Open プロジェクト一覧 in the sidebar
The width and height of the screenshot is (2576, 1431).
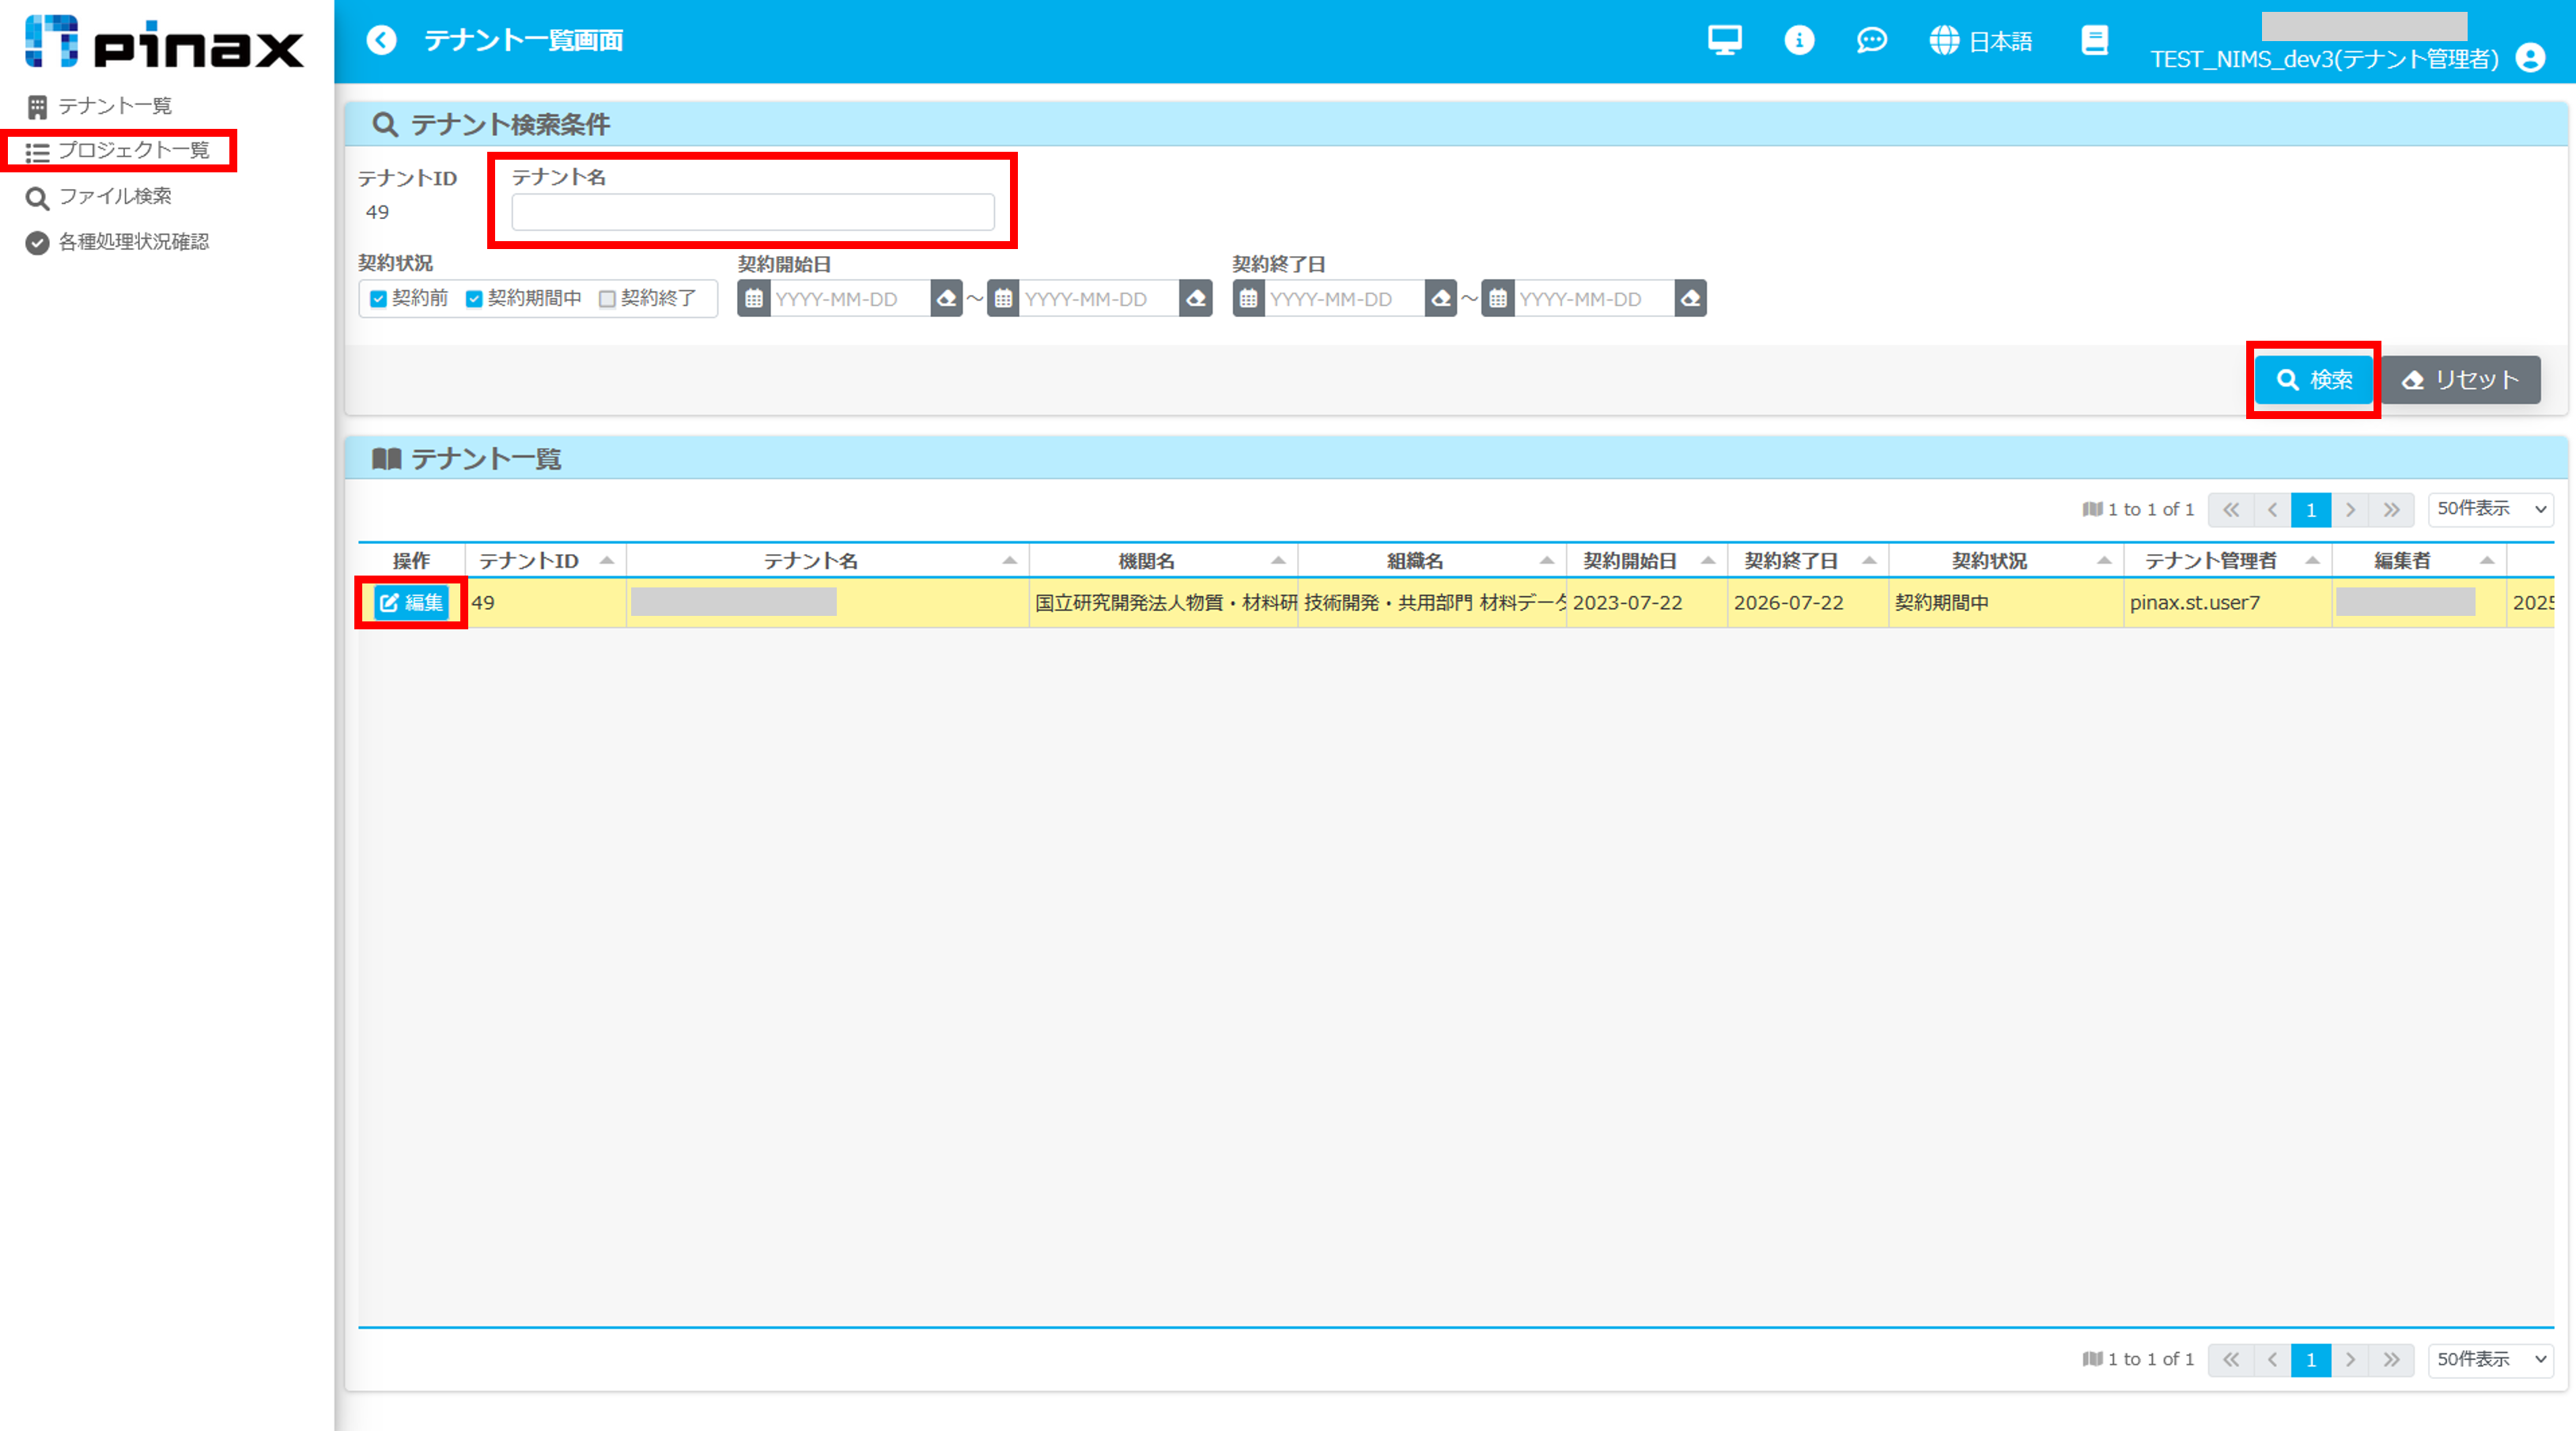[x=132, y=150]
